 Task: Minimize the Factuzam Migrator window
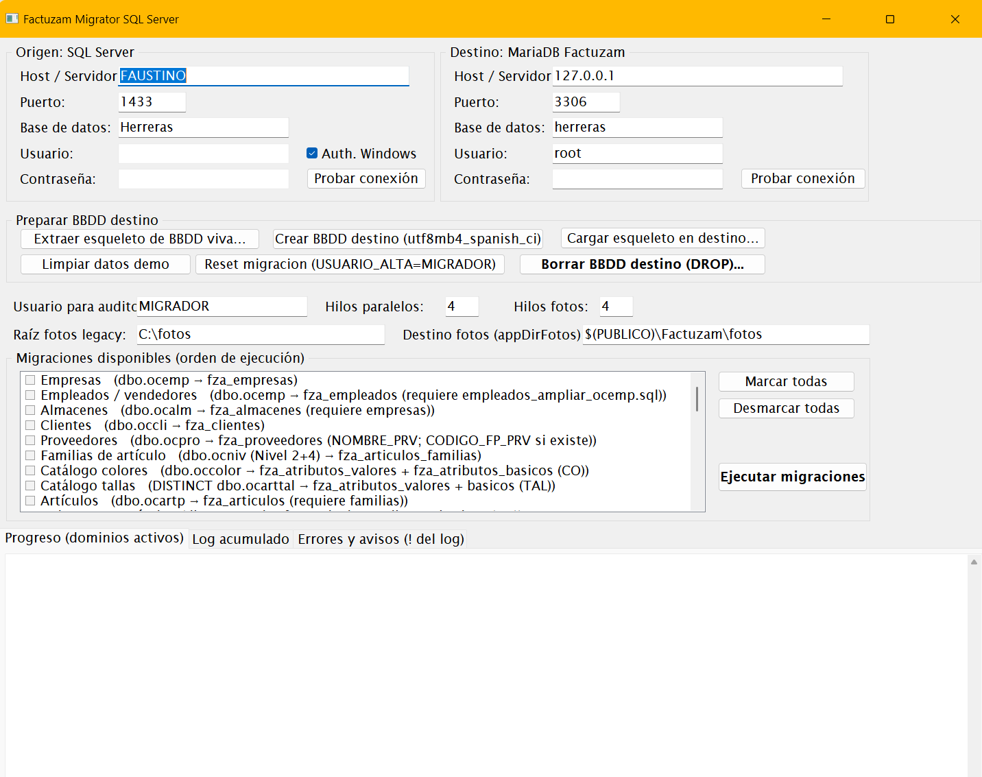826,19
